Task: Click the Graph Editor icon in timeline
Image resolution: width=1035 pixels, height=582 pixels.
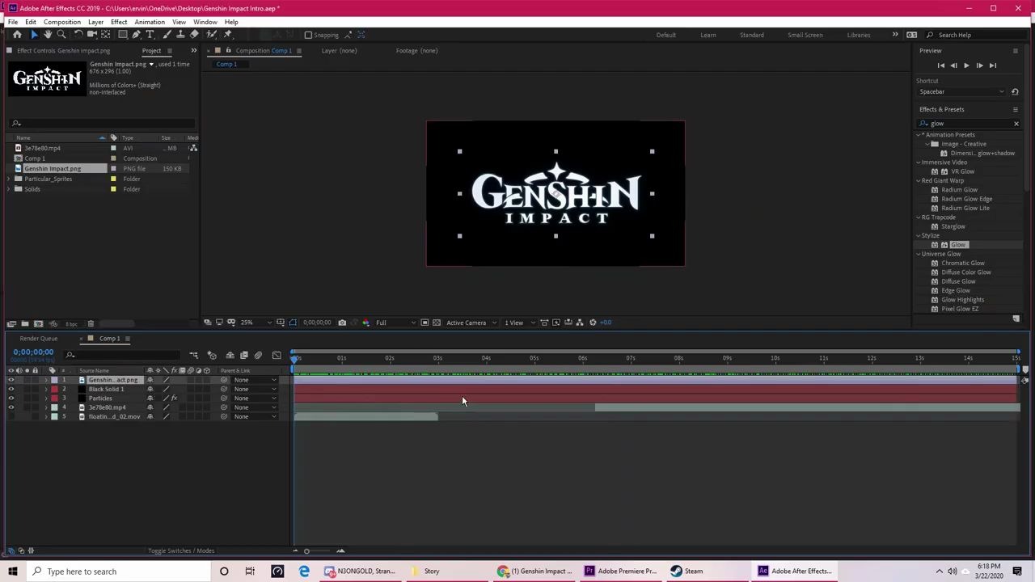Action: [x=277, y=355]
